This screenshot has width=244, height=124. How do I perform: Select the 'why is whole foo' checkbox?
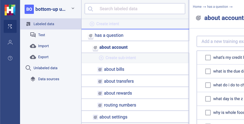click(x=208, y=112)
